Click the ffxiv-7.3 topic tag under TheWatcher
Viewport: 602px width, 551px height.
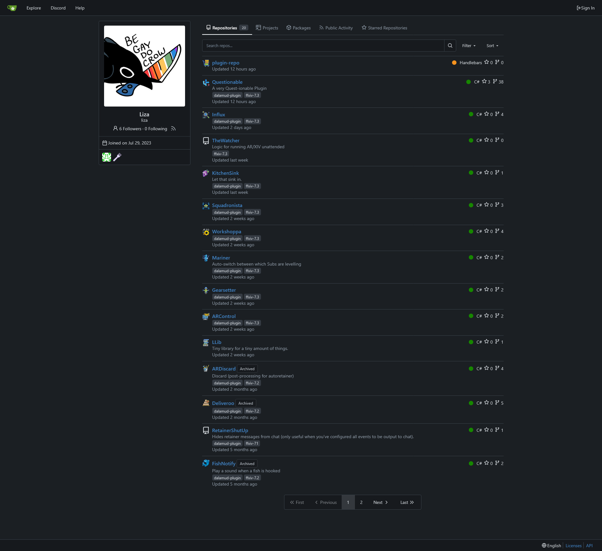click(x=220, y=154)
